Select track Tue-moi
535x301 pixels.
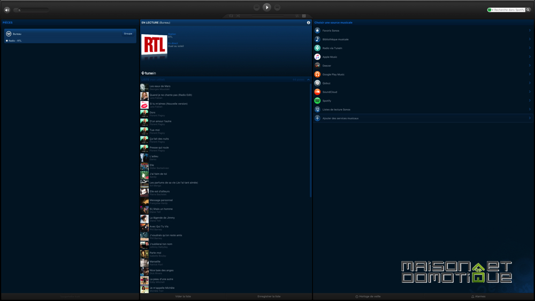[x=225, y=131]
